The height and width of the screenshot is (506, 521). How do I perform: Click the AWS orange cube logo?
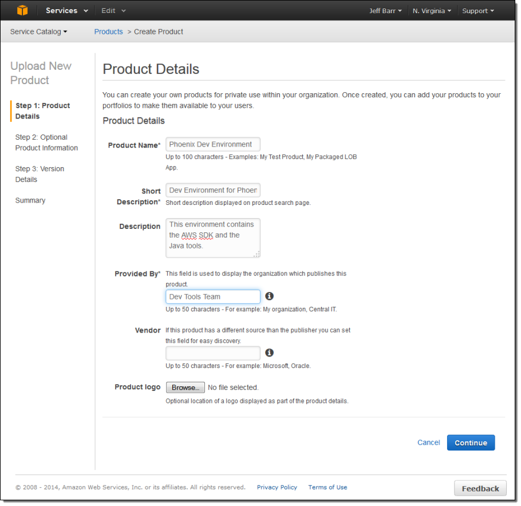pos(22,10)
